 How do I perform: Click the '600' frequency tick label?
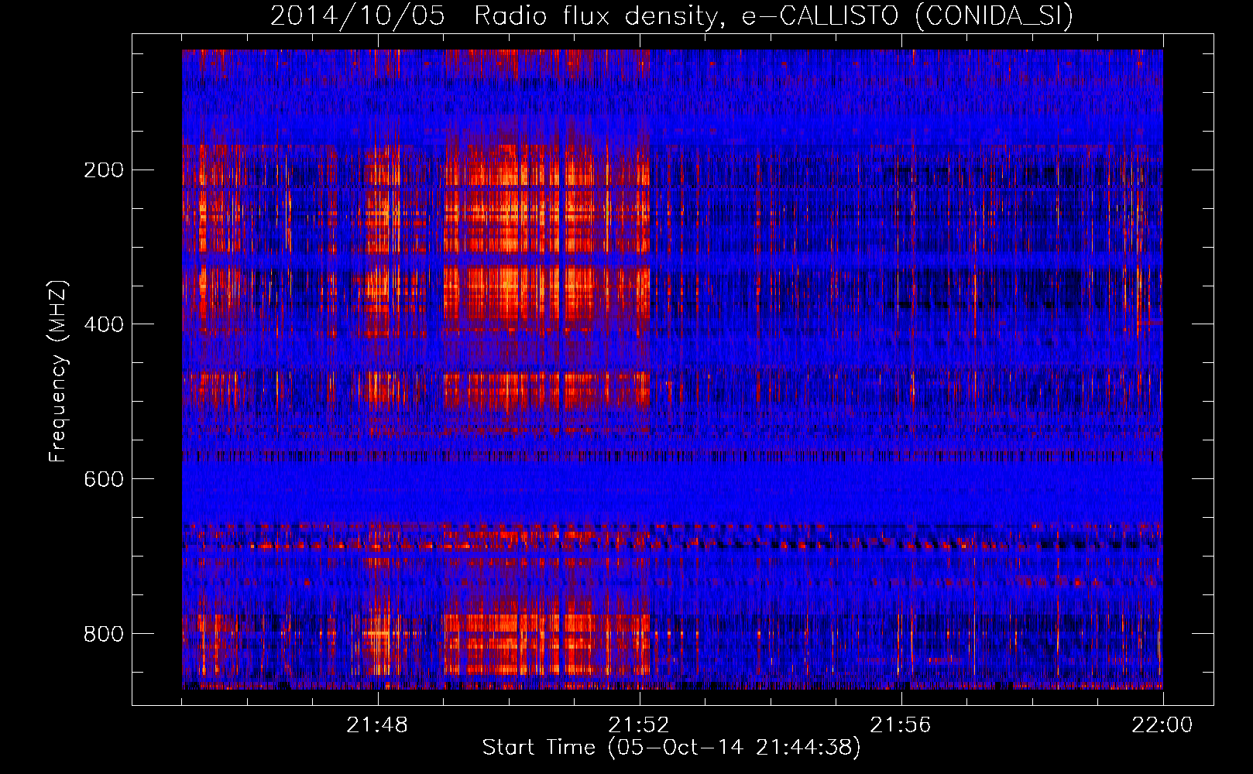click(x=103, y=479)
